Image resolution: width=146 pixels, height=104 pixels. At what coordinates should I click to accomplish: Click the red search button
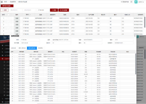(x=54, y=10)
